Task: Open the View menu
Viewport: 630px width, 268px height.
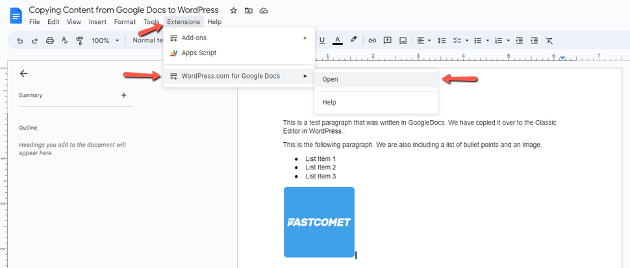Action: coord(74,21)
